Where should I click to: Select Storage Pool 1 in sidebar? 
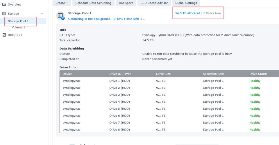tap(23, 21)
